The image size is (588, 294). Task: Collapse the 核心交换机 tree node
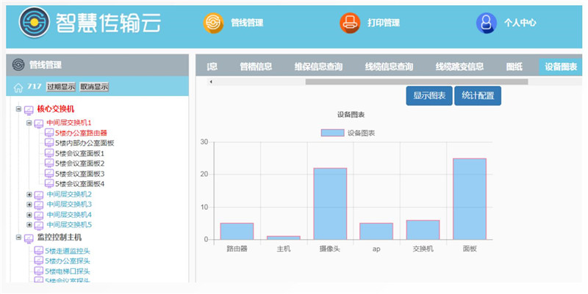click(18, 109)
